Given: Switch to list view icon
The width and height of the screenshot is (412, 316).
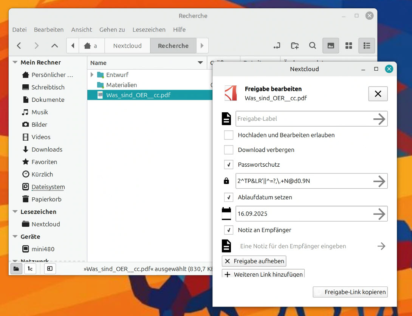Looking at the screenshot, I should 366,46.
